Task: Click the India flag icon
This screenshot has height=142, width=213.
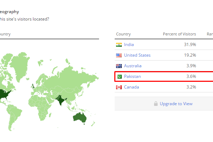Action: pos(119,45)
